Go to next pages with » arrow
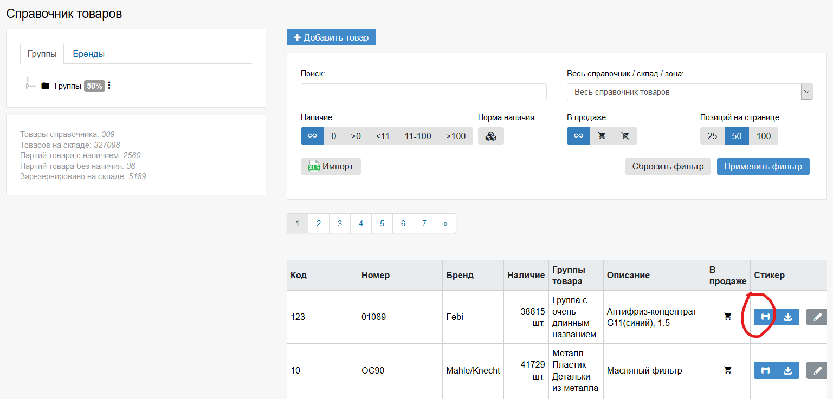Screen dimensions: 833x399 (445, 223)
